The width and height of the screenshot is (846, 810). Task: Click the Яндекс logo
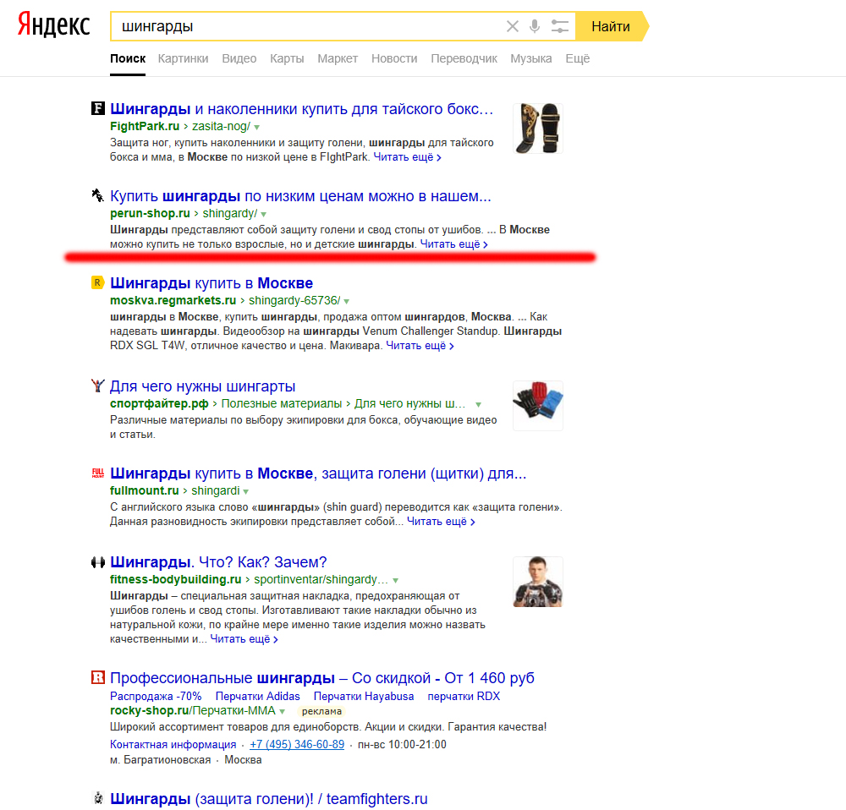53,25
